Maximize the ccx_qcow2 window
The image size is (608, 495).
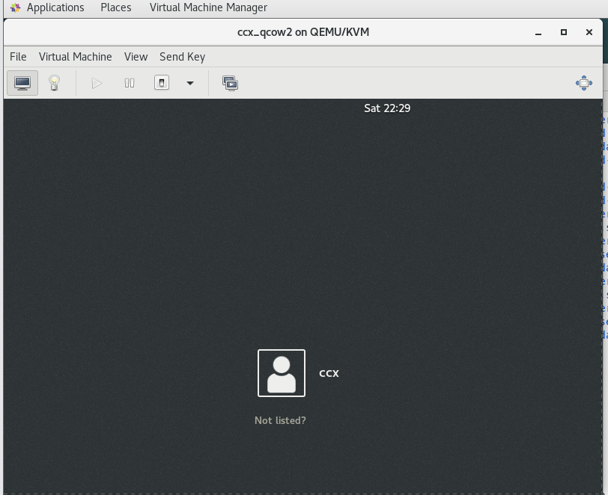[x=564, y=32]
